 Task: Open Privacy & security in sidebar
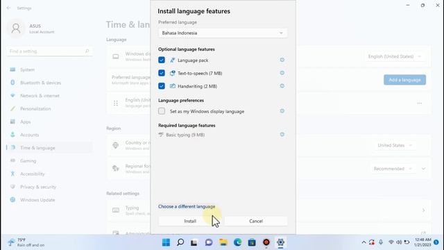tap(49, 187)
